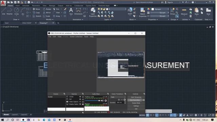The width and height of the screenshot is (217, 122).
Task: Pause the OBS recording
Action: pos(143,100)
